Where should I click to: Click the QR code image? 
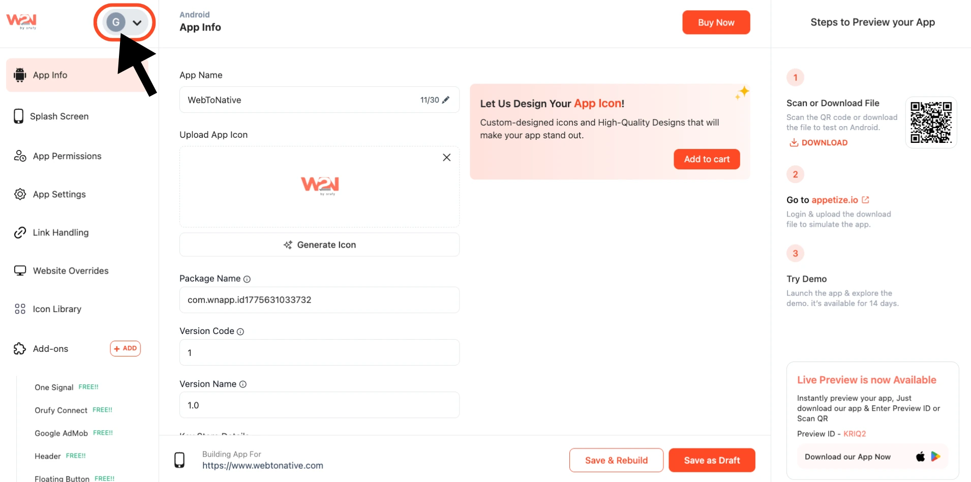931,123
